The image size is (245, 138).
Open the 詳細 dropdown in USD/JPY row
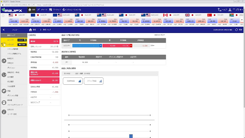pos(152,46)
